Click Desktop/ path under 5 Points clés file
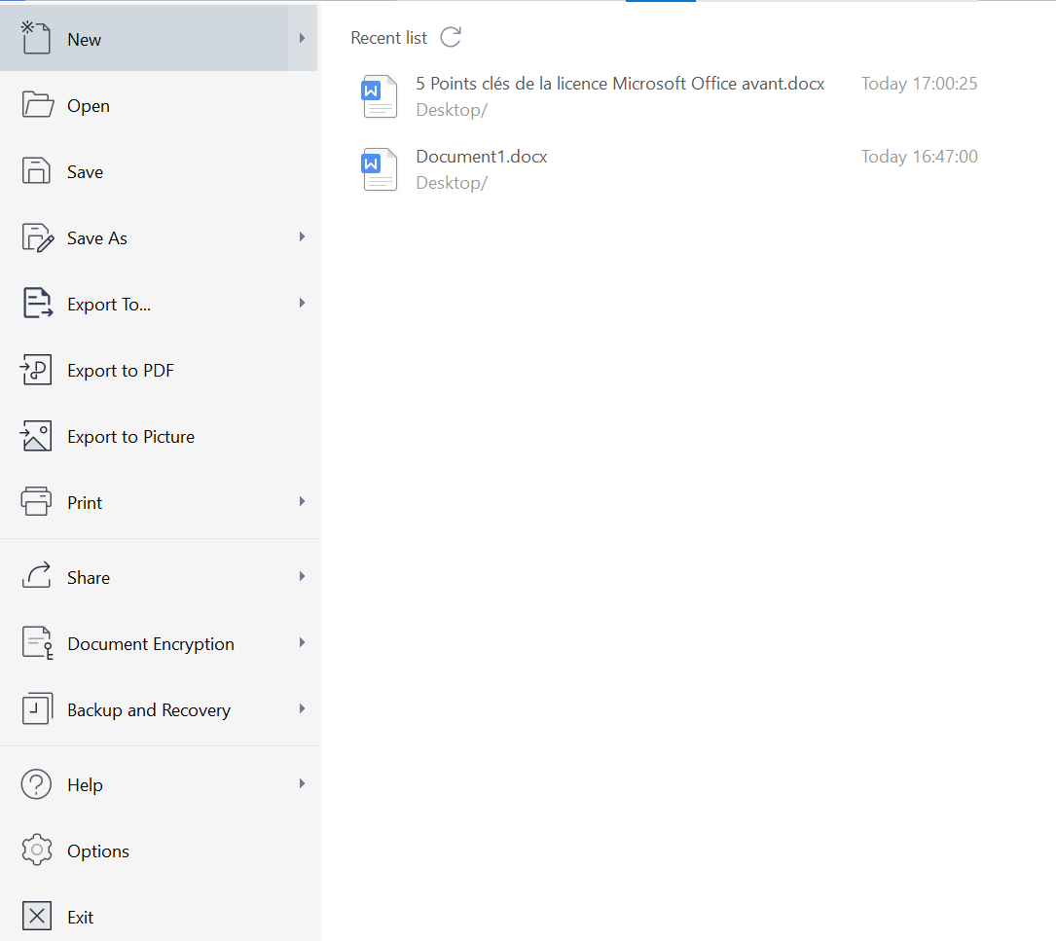Viewport: 1056px width, 941px height. (x=452, y=110)
